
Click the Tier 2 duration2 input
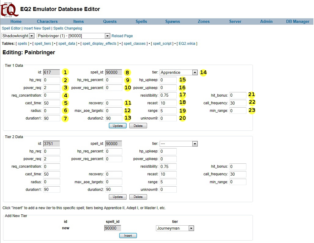[x=113, y=190]
